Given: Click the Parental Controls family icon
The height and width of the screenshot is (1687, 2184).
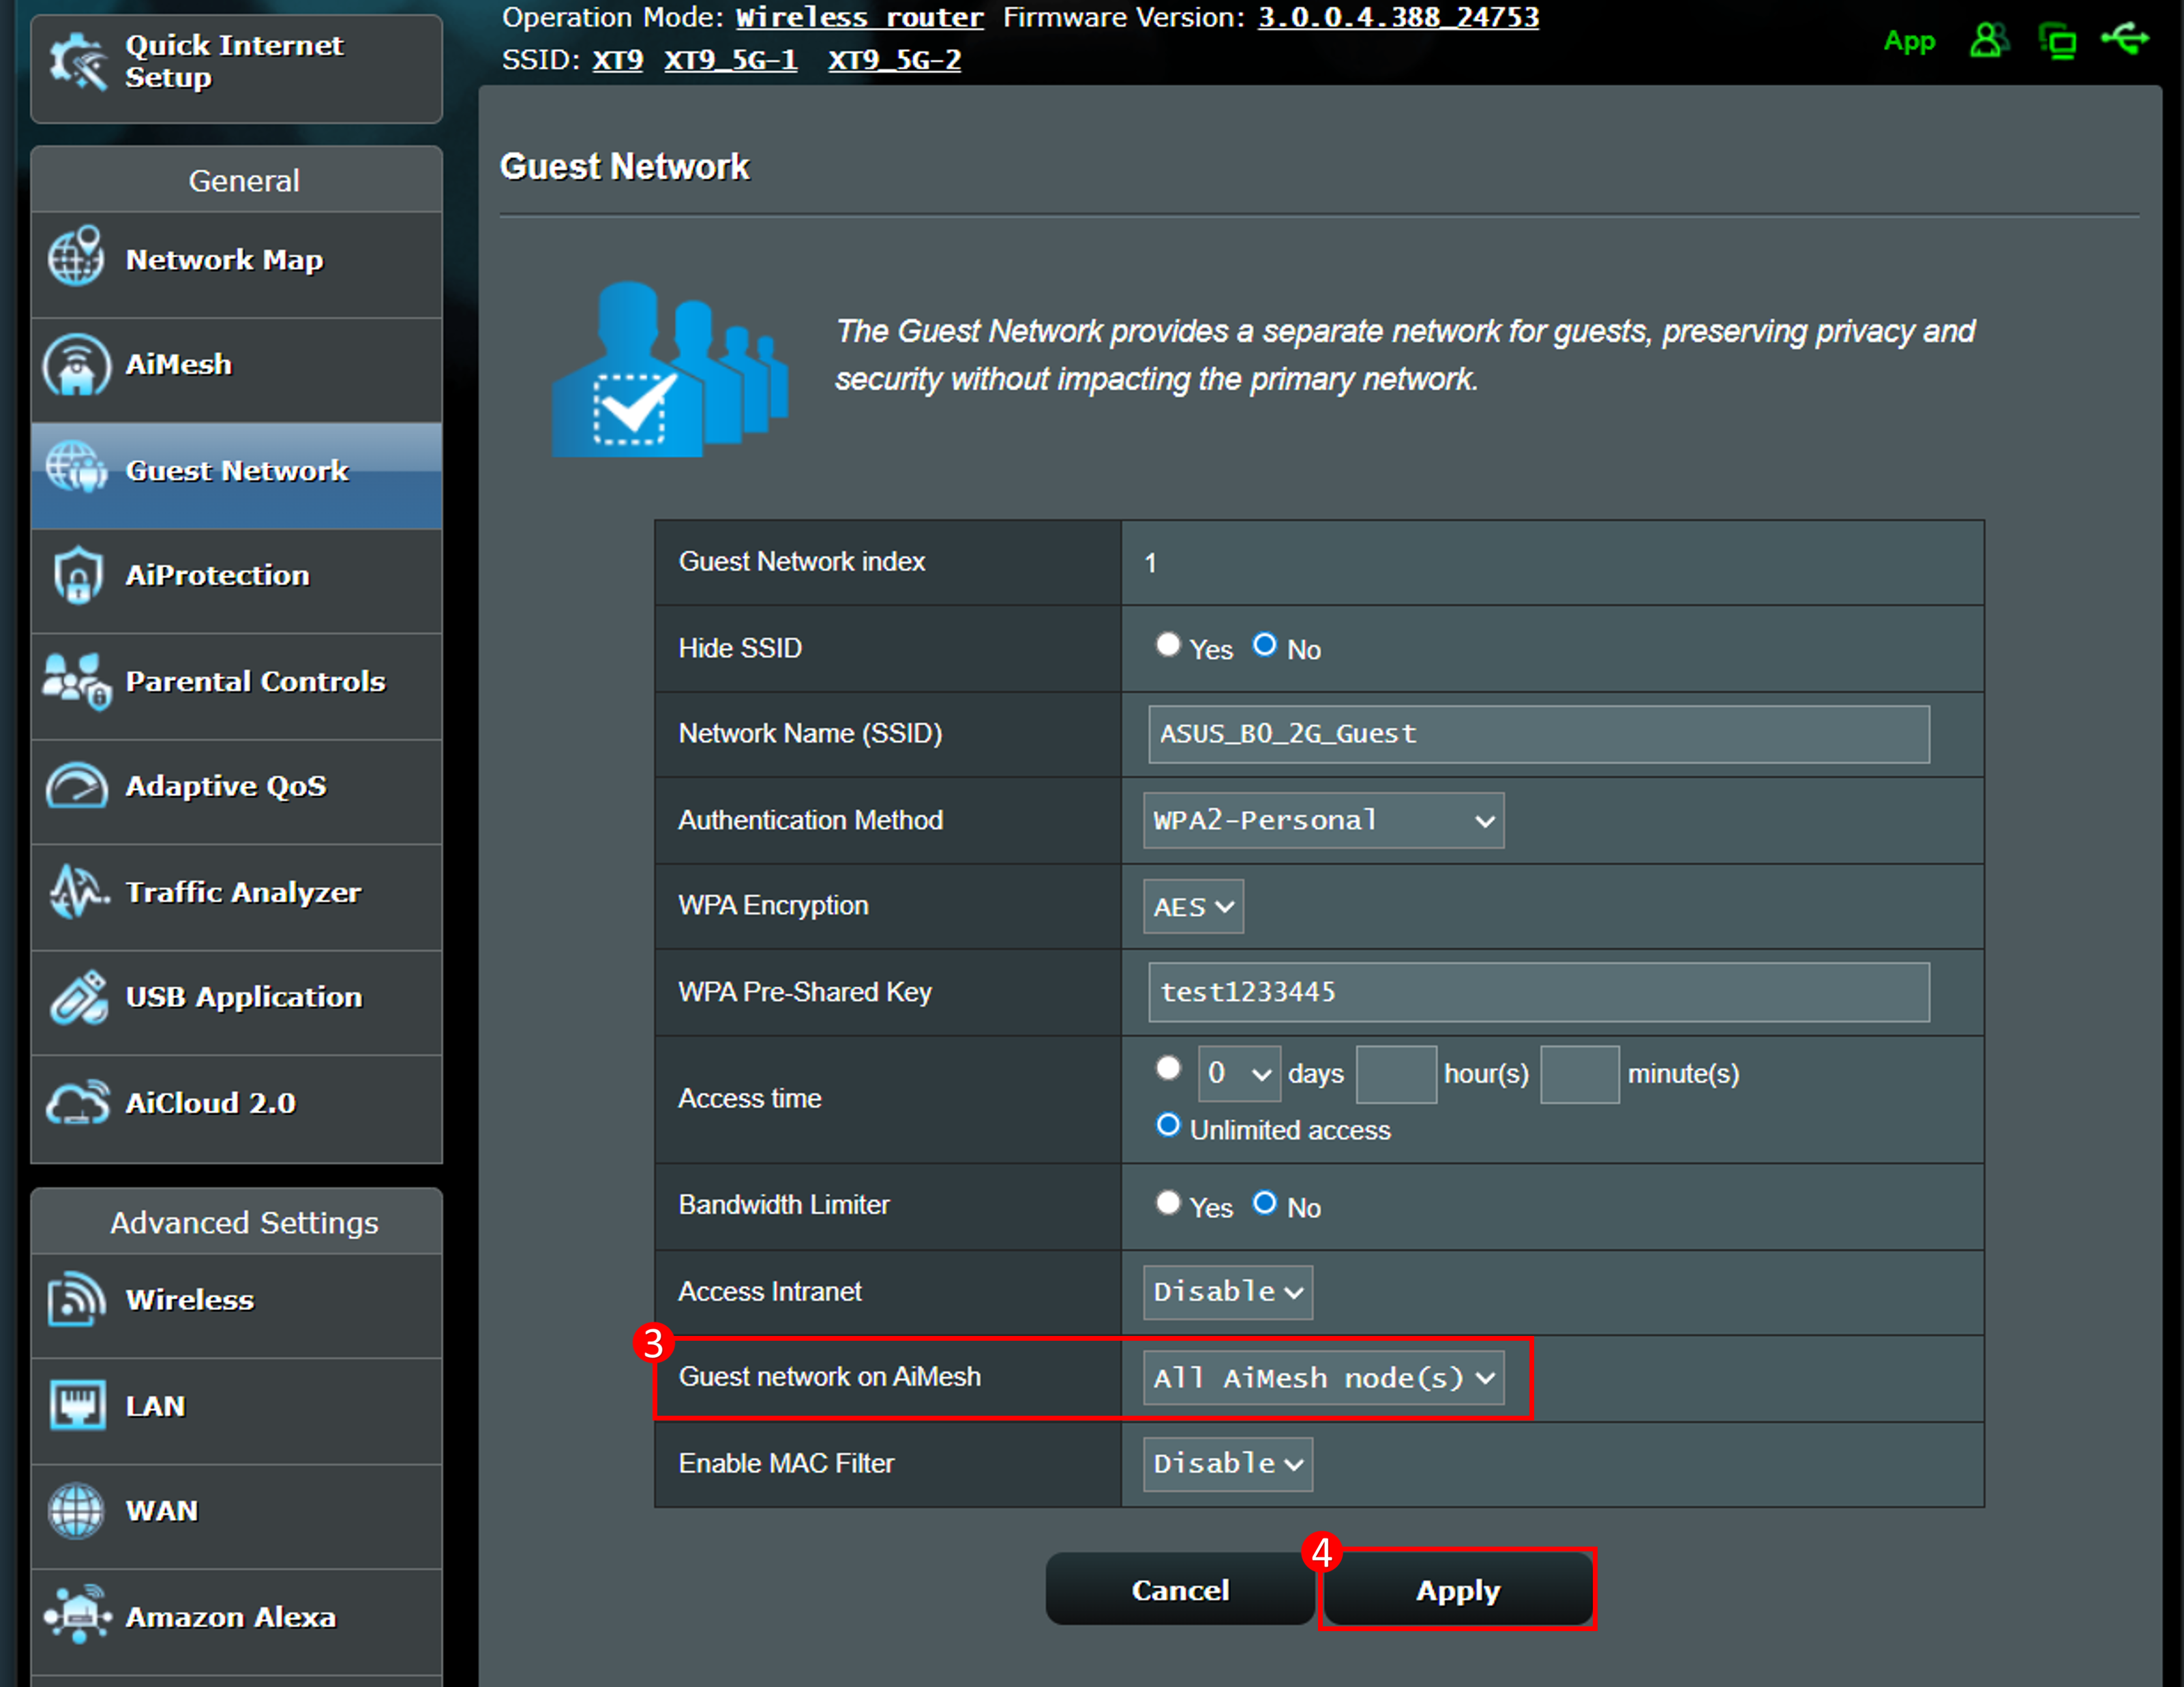Looking at the screenshot, I should coord(76,682).
